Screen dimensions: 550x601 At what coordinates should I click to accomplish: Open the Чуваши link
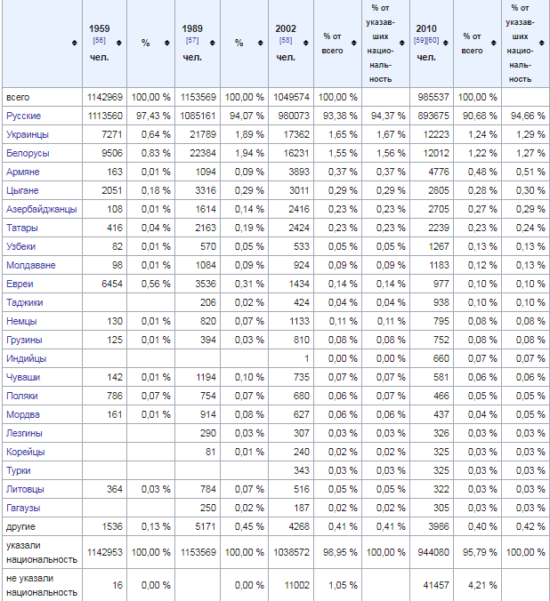(23, 377)
